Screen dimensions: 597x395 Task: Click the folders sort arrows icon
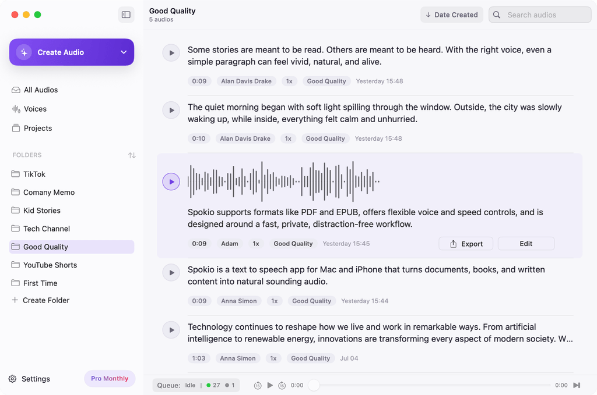[132, 155]
